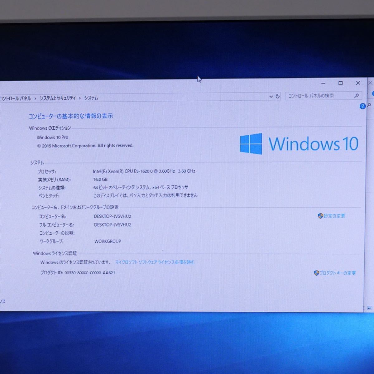Click the Control Panel search field

(x=323, y=96)
